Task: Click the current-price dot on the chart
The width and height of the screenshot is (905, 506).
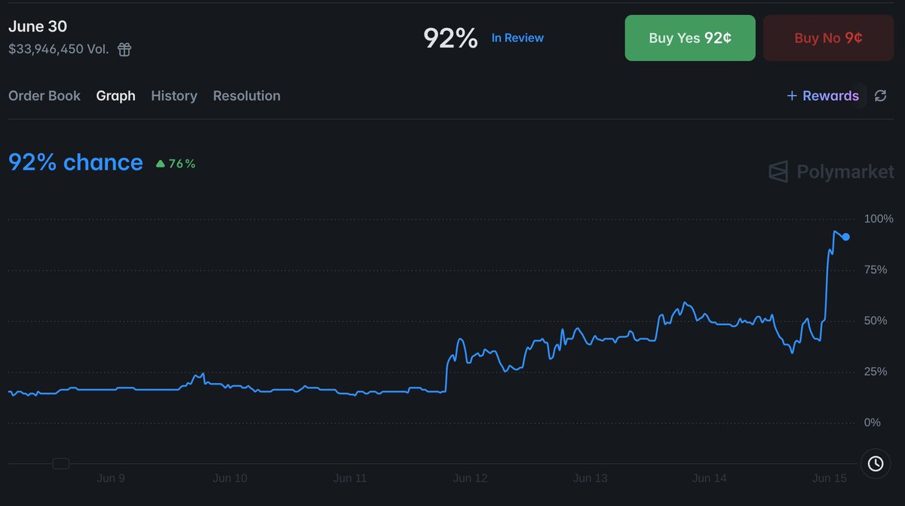Action: (845, 237)
